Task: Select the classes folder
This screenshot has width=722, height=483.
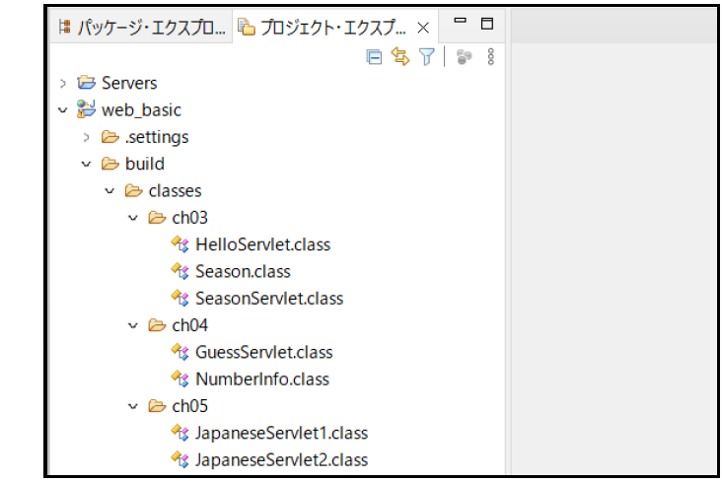Action: 175,190
